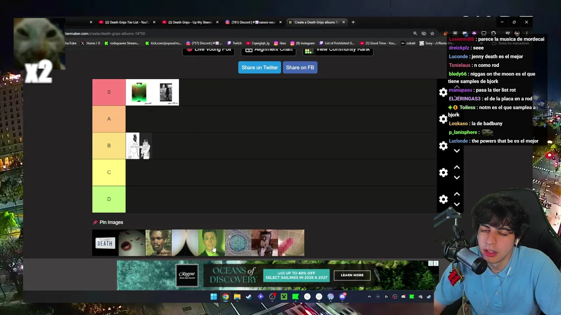Select green album cover in S tier
This screenshot has height=315, width=561.
click(x=139, y=92)
